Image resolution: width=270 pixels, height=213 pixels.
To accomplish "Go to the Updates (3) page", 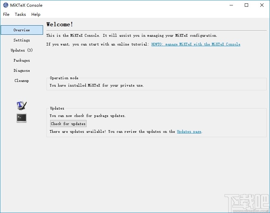I will 22,50.
